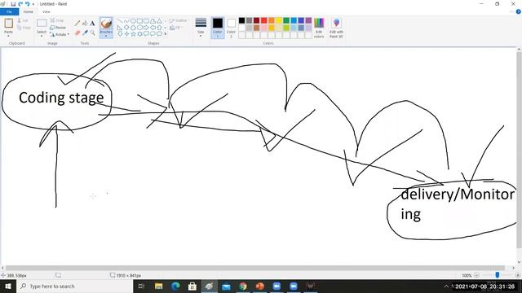Click the vertical canvas scrollbar
The width and height of the screenshot is (522, 293).
point(519,150)
